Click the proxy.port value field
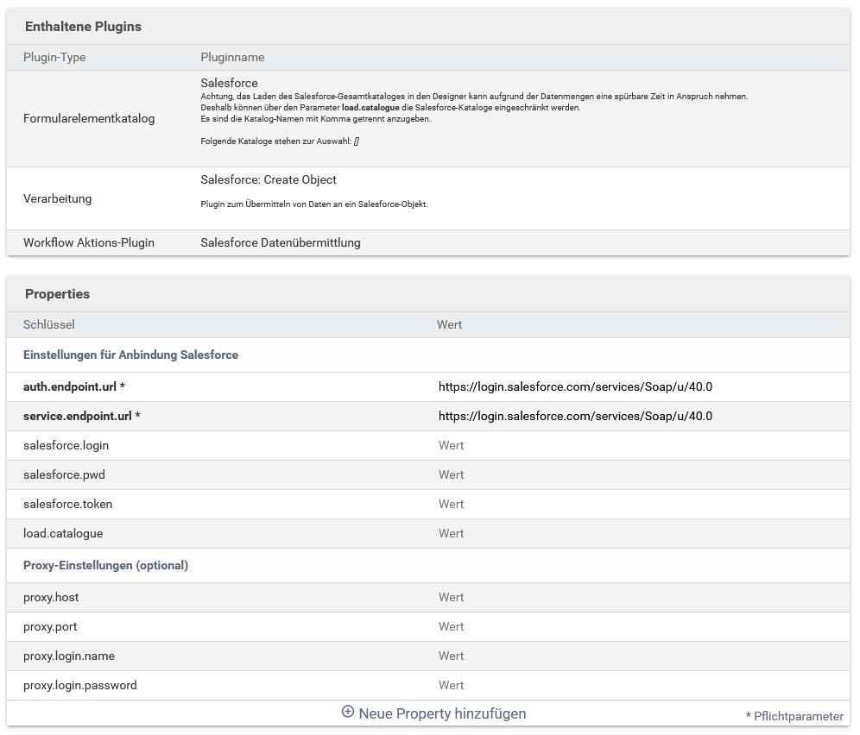The image size is (860, 735). point(639,627)
